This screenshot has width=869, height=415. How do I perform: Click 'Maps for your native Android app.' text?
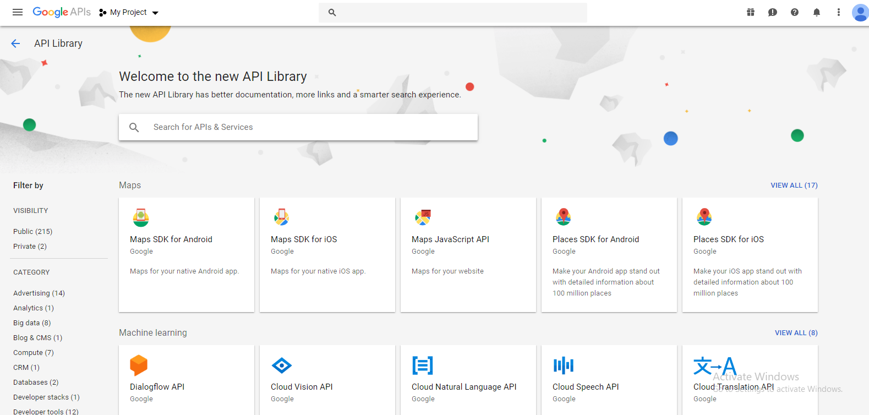(x=184, y=271)
